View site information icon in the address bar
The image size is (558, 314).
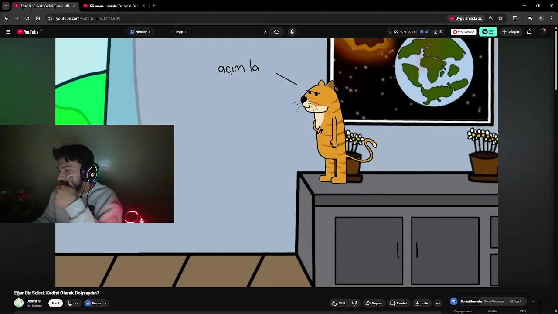(x=50, y=18)
